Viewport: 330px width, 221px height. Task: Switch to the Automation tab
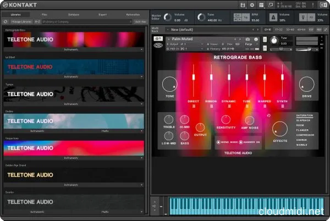133,14
